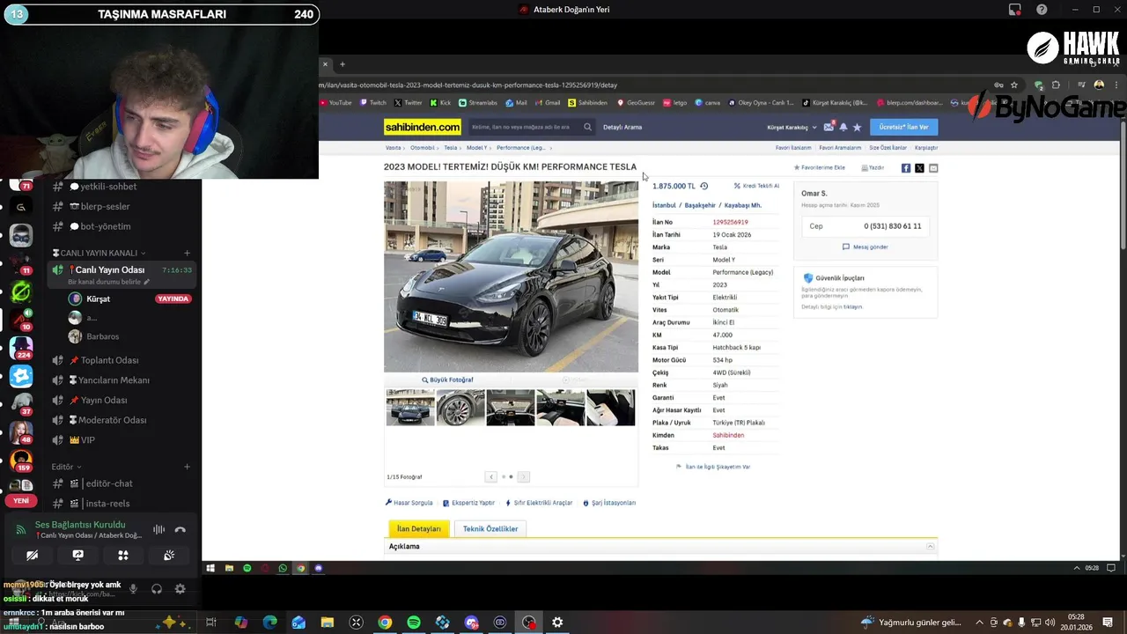The image size is (1127, 634).
Task: Open new browser tab
Action: 343,63
